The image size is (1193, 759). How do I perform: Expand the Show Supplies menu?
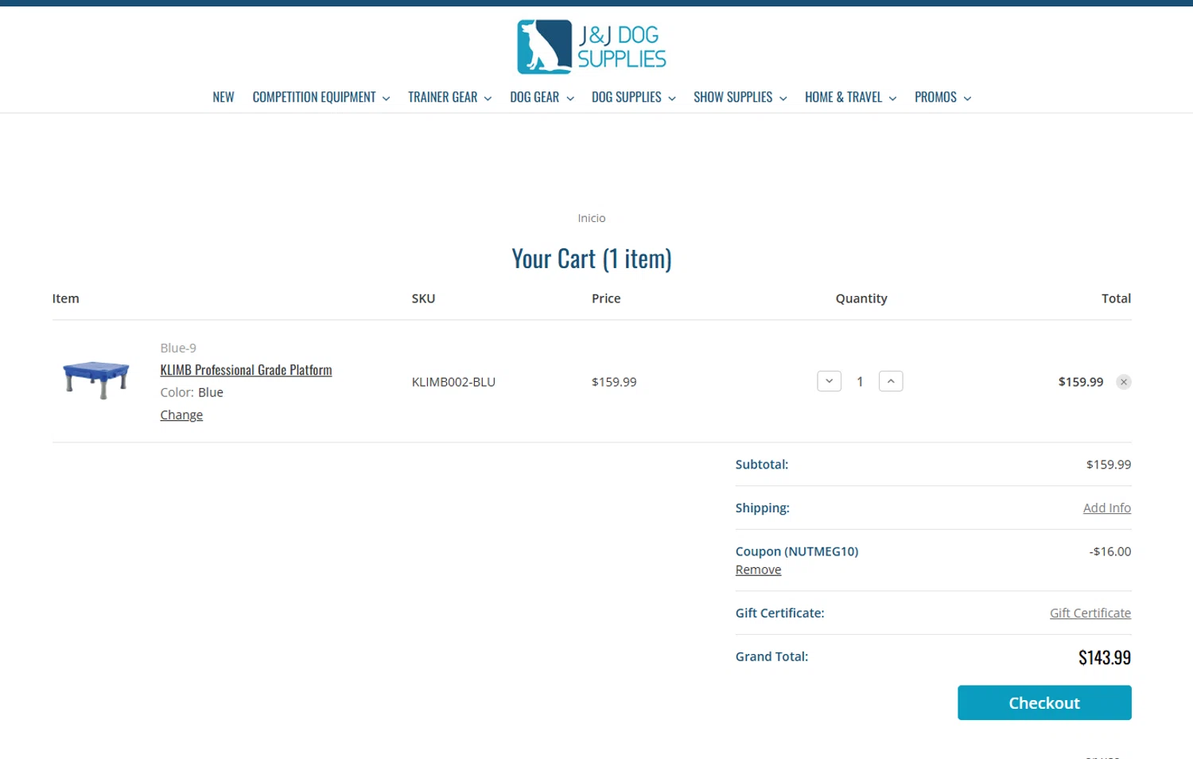pos(740,97)
